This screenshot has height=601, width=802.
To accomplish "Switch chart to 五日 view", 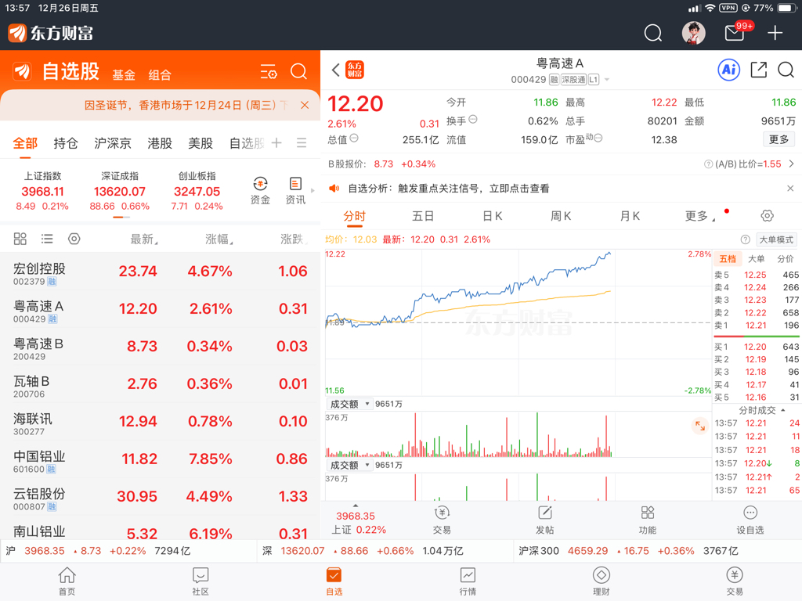I will (423, 216).
